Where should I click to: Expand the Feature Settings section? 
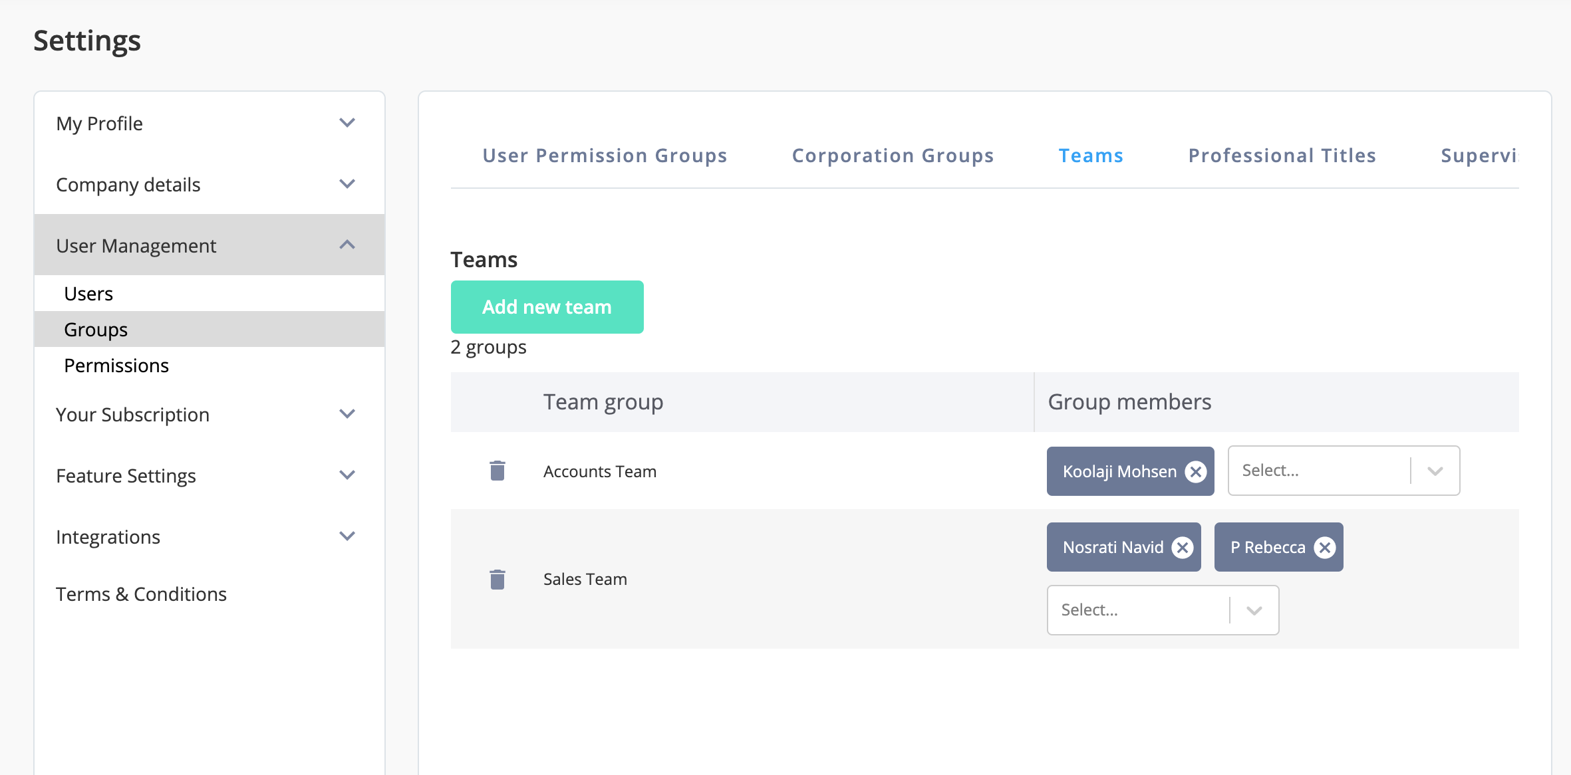pos(209,476)
